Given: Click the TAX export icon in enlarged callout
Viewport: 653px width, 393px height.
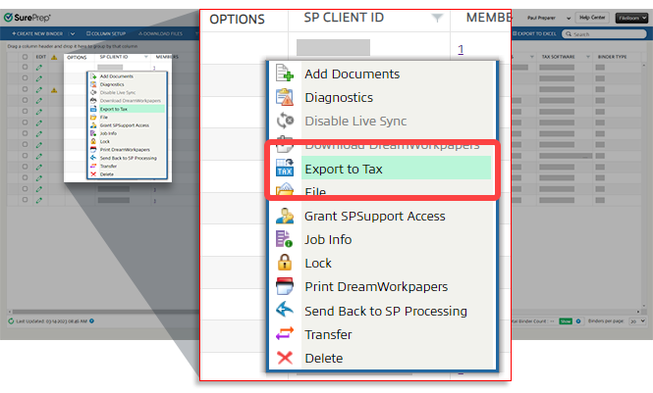Looking at the screenshot, I should 285,169.
